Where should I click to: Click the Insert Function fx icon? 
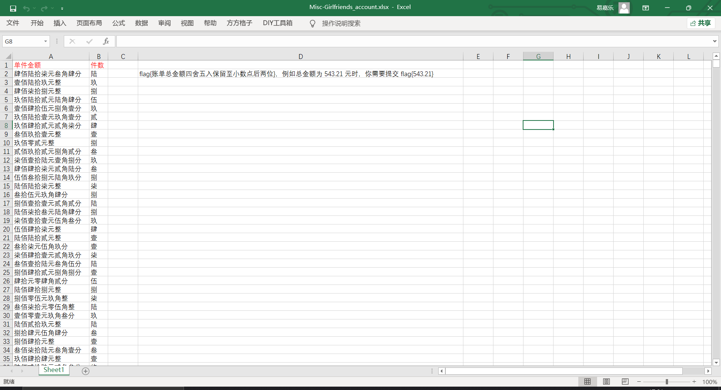pyautogui.click(x=106, y=41)
